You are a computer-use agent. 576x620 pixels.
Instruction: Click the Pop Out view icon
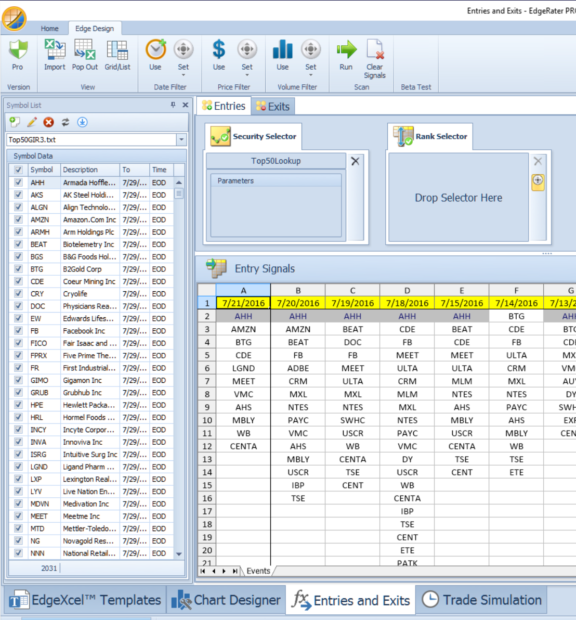click(x=85, y=50)
